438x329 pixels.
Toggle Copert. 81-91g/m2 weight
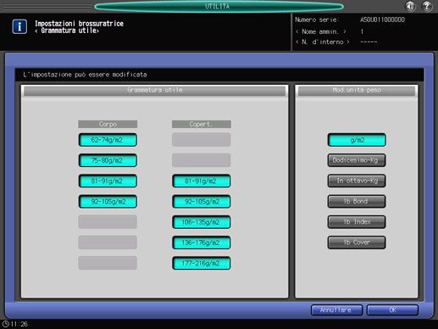click(x=202, y=181)
